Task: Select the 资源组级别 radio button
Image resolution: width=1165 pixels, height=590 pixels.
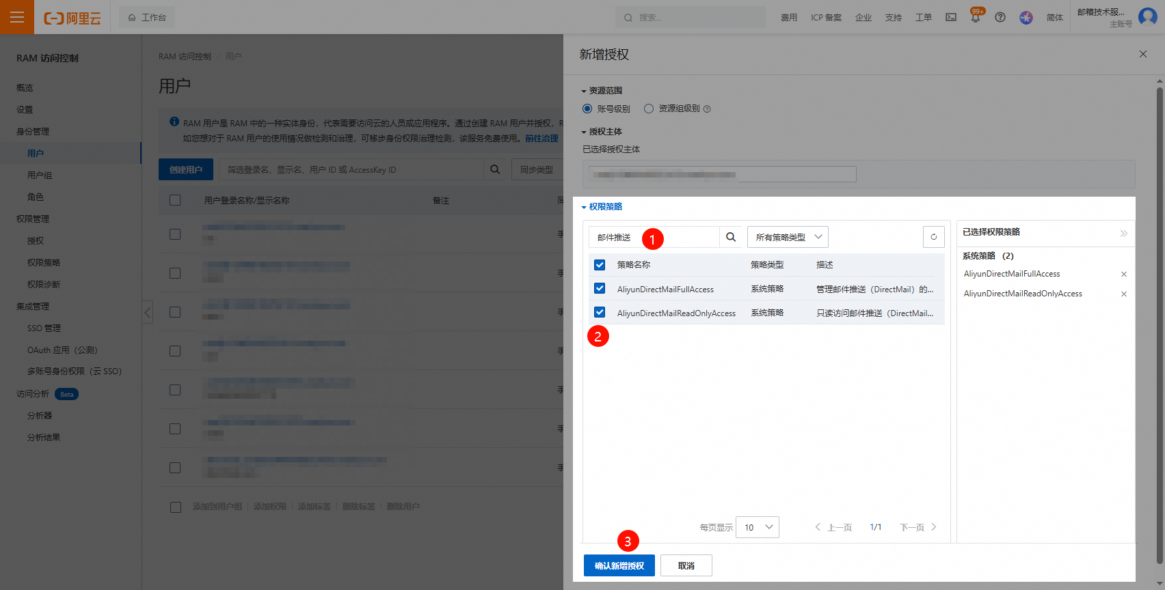Action: 649,109
